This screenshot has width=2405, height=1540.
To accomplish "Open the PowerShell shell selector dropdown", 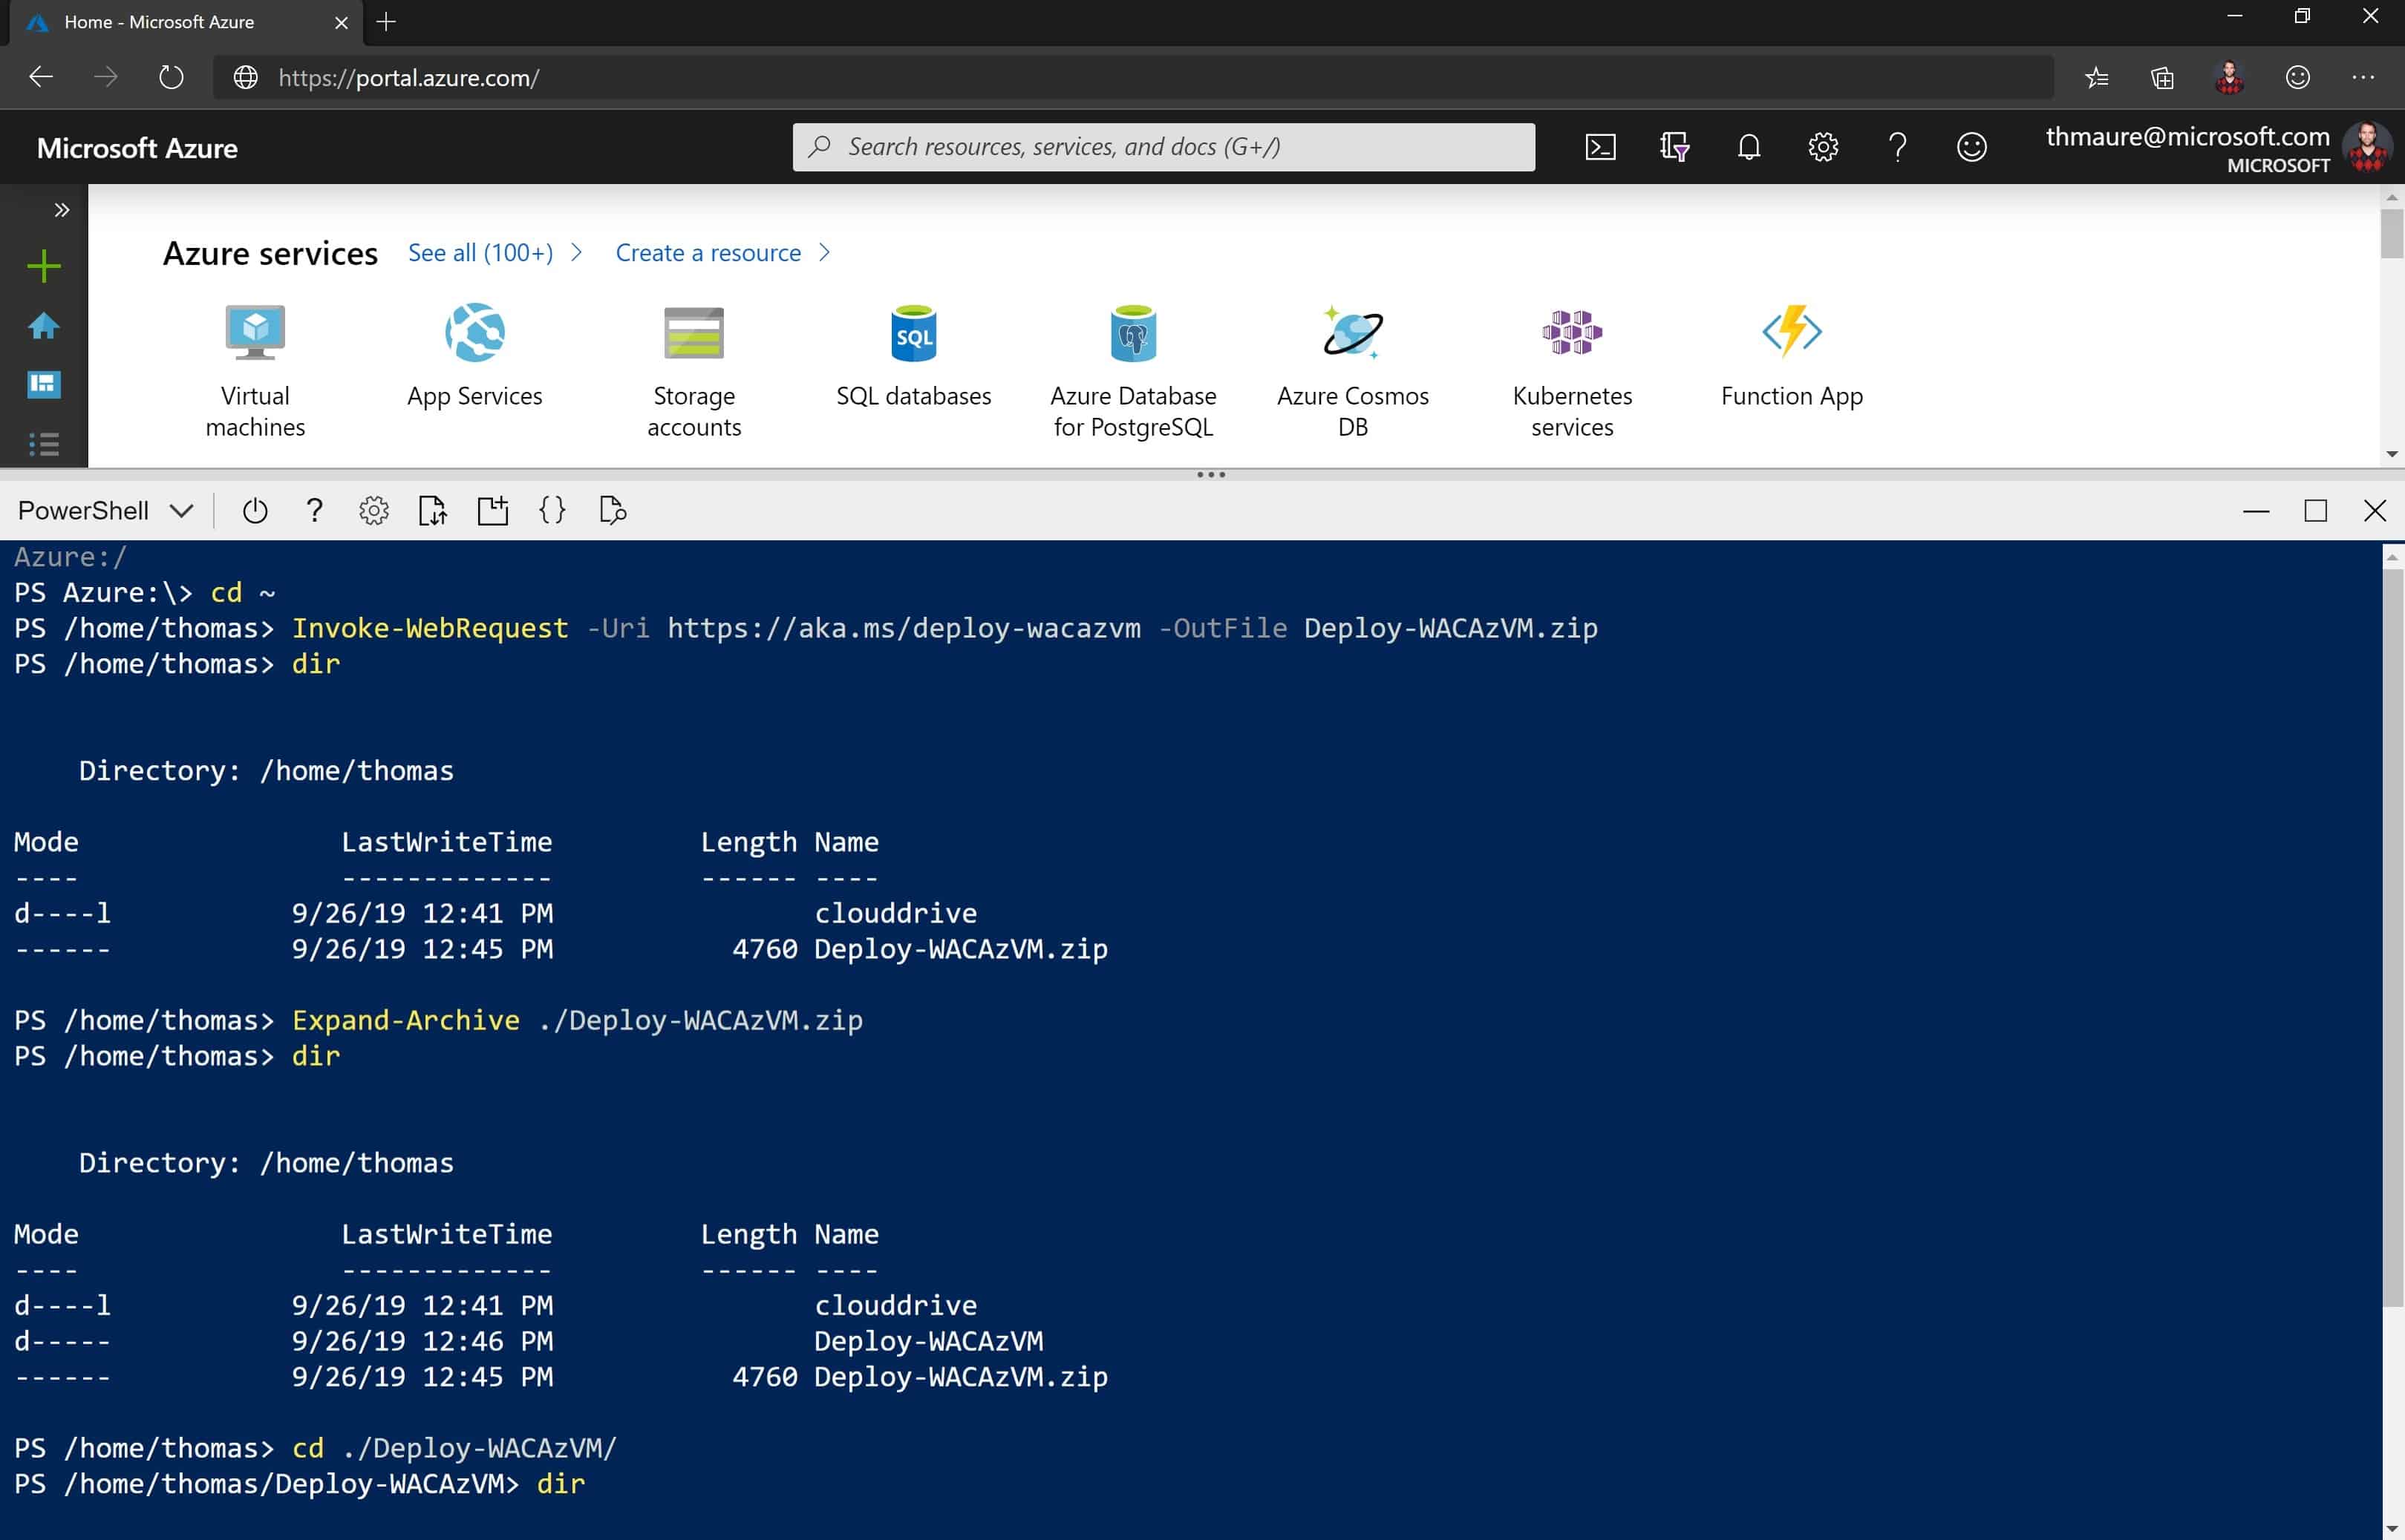I will [x=103, y=510].
